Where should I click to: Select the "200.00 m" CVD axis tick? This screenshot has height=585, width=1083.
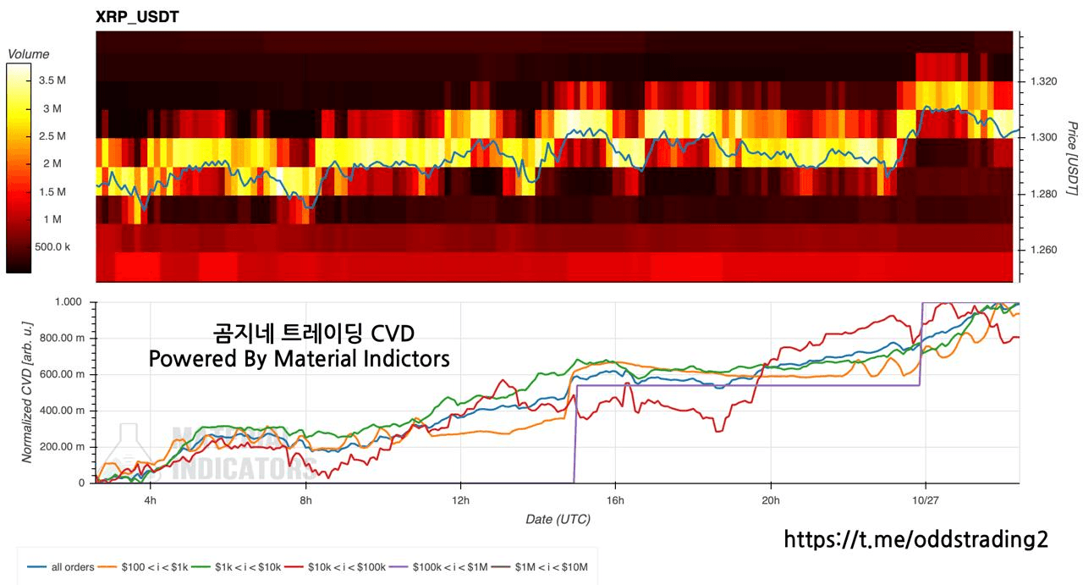[x=63, y=447]
